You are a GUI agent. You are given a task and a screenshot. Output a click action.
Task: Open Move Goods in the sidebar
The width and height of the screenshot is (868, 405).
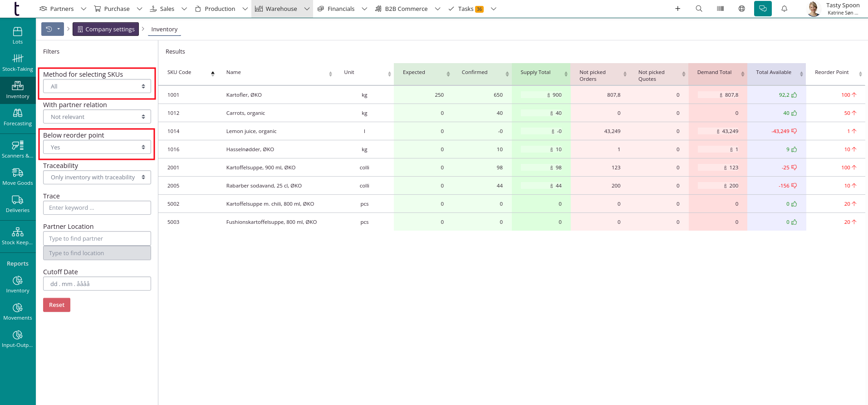click(18, 177)
